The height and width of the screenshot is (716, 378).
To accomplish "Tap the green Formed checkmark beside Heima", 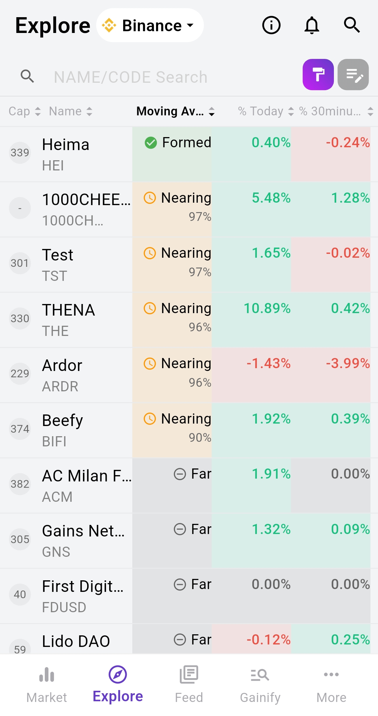I will click(150, 143).
